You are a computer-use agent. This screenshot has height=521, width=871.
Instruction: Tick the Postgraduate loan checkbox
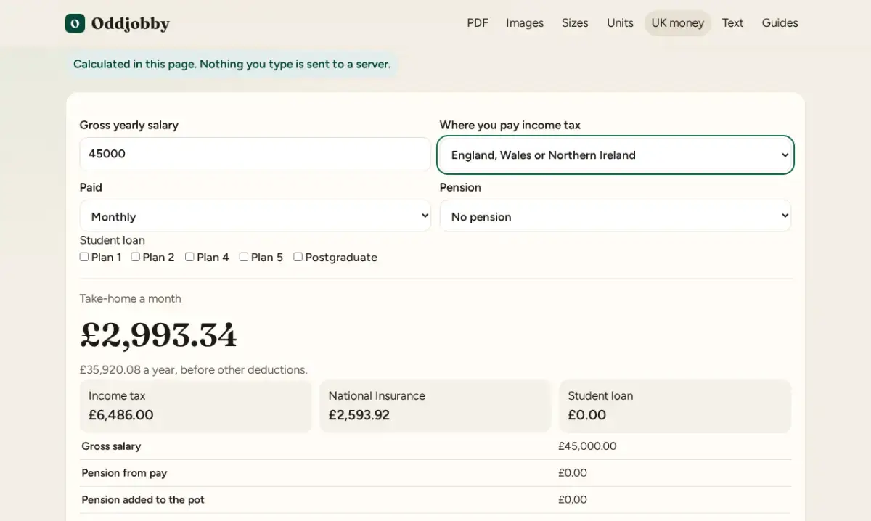(x=298, y=257)
